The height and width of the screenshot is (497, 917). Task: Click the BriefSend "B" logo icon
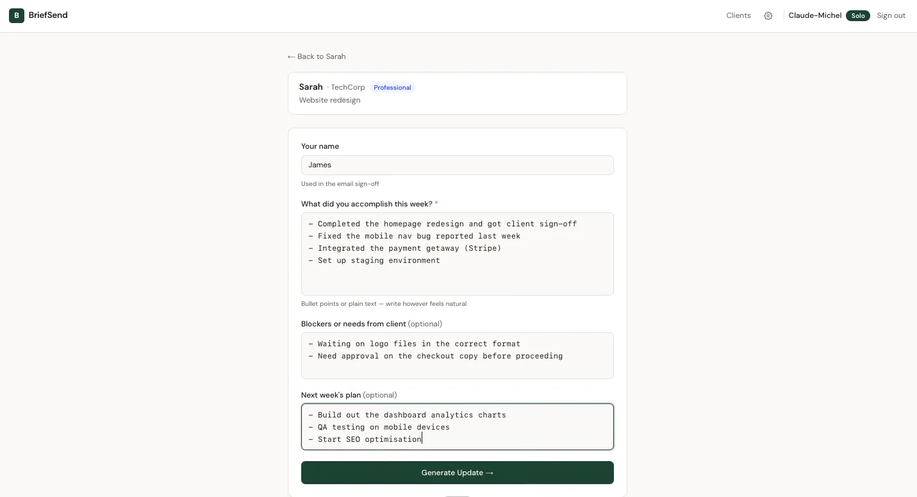[x=17, y=15]
